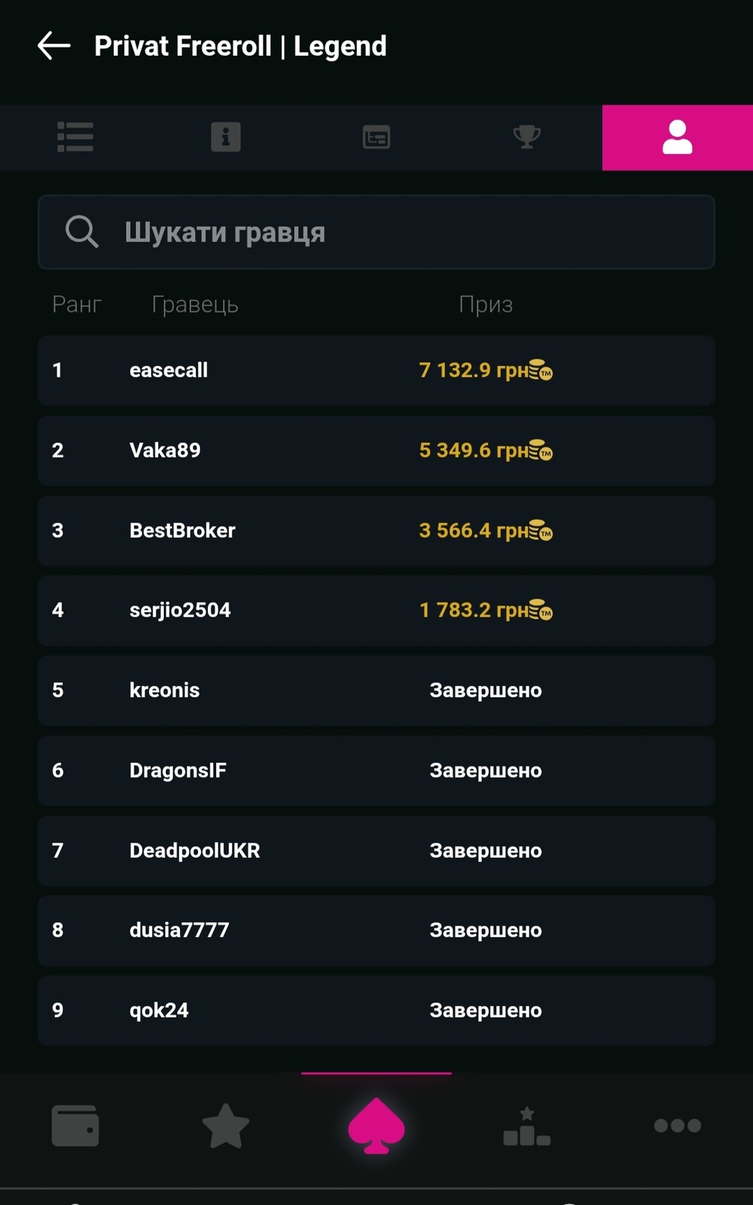
Task: Open the tables tab icon
Action: [376, 137]
